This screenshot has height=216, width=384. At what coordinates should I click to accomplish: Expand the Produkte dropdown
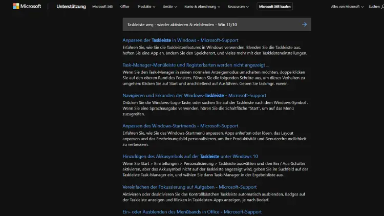pyautogui.click(x=146, y=7)
